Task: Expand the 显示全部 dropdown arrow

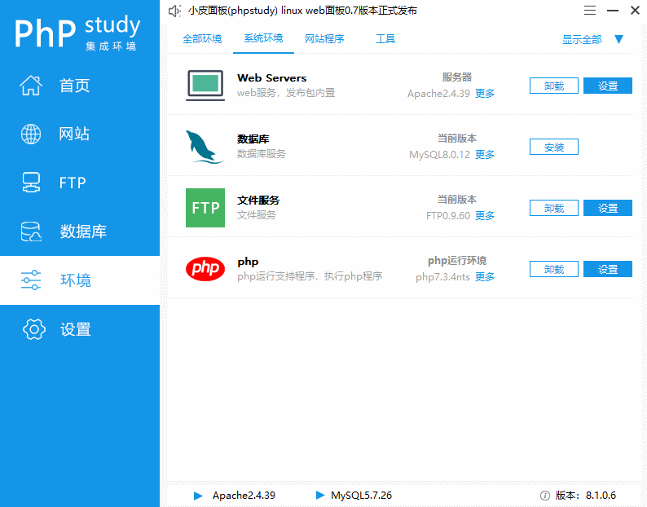Action: 618,39
